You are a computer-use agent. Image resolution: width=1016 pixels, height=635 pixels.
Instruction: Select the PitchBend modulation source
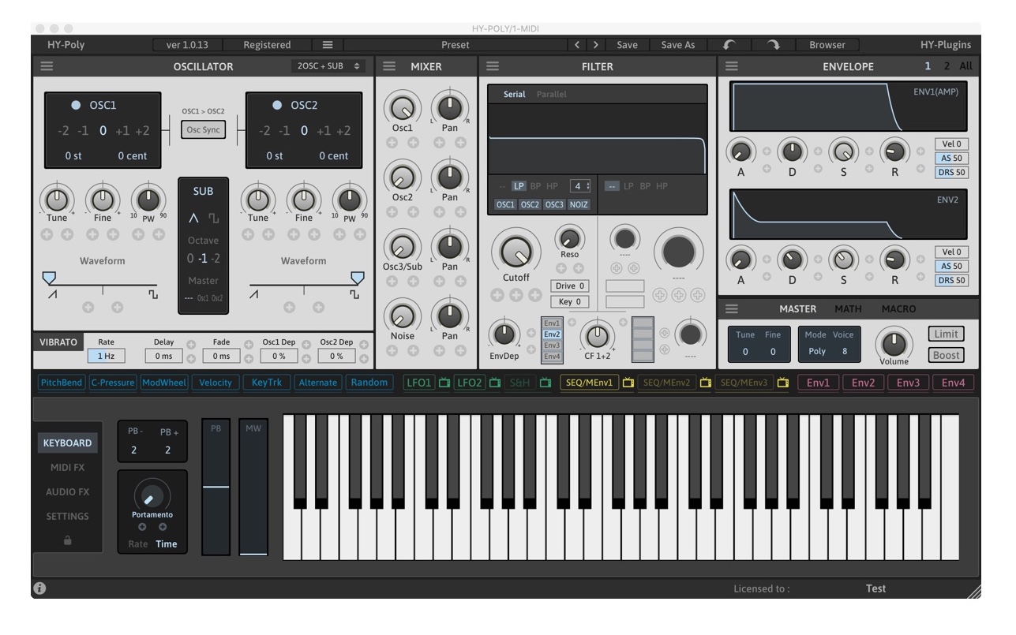click(62, 383)
